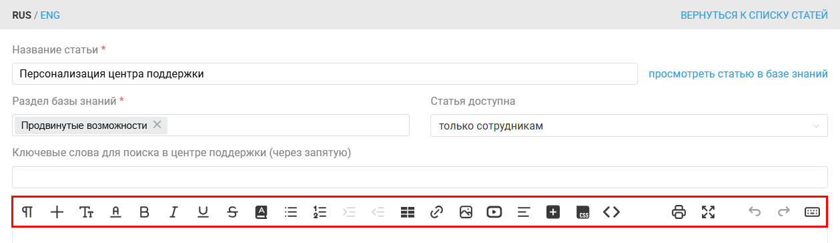Open the paragraph format menu
Image resolution: width=840 pixels, height=243 pixels.
point(28,212)
